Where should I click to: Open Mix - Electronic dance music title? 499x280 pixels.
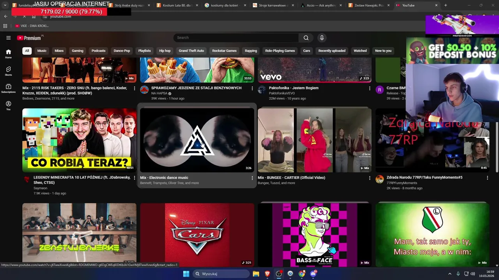pyautogui.click(x=164, y=177)
